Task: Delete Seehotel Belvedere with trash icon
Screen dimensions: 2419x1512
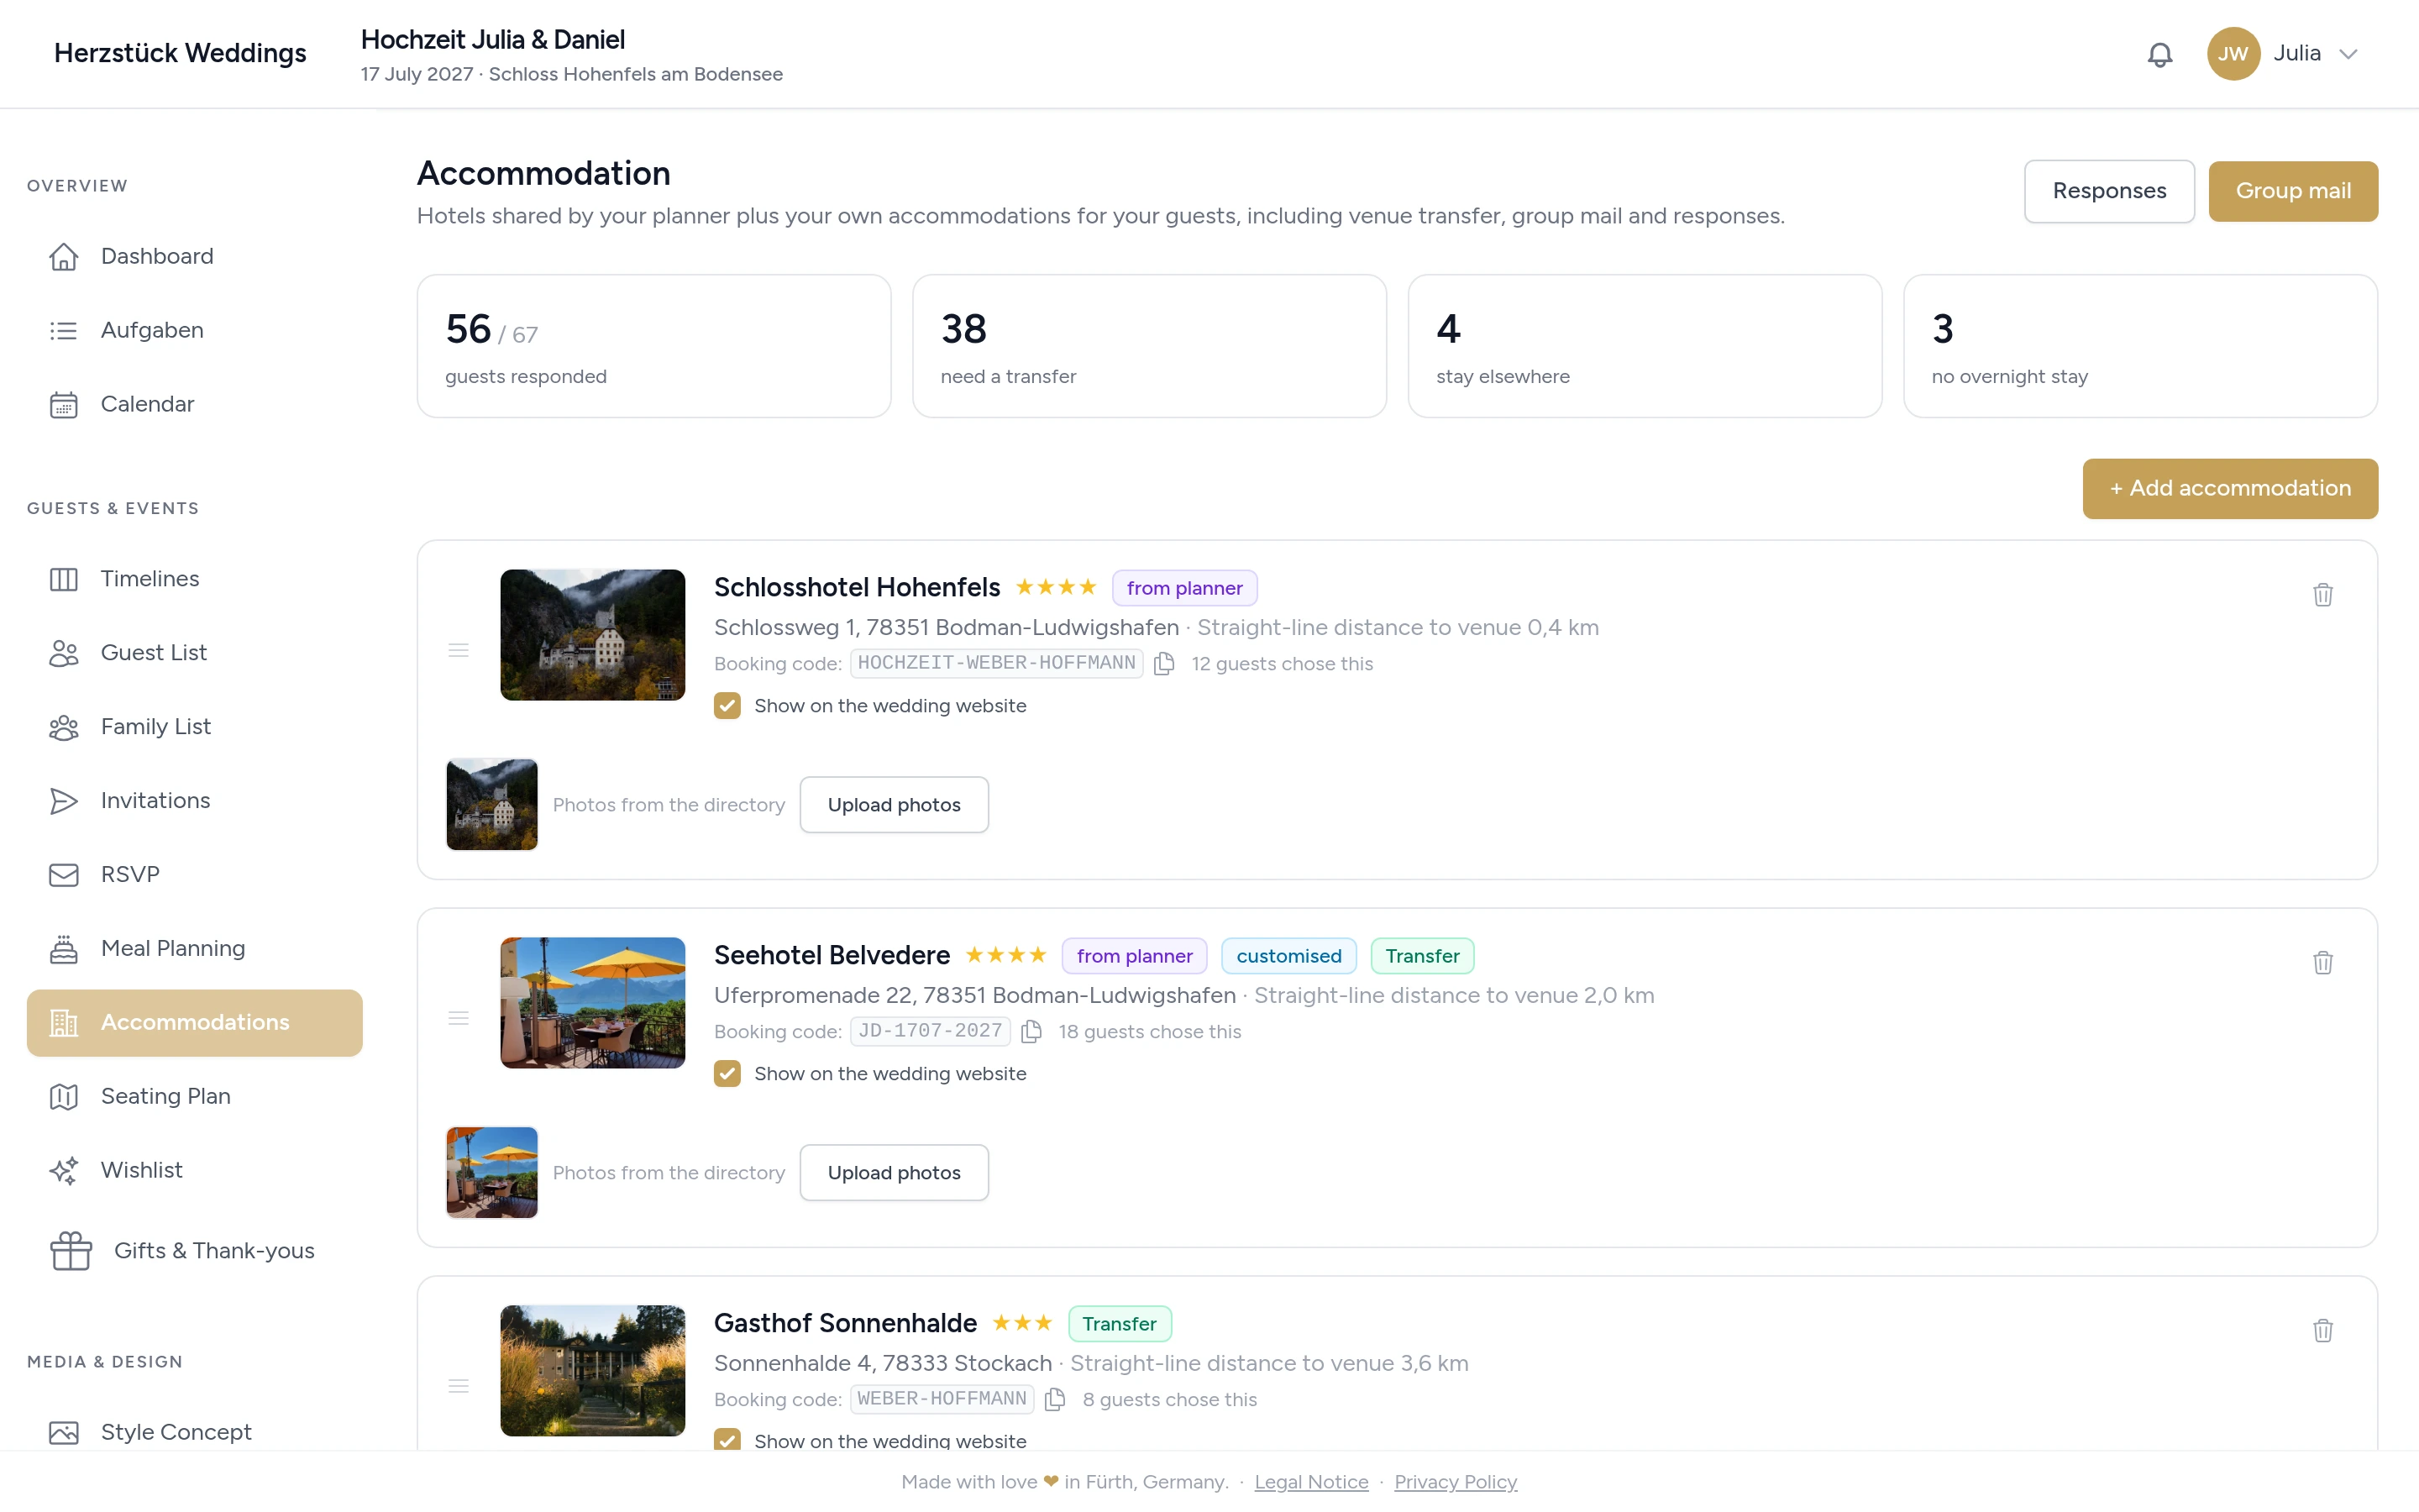Action: pos(2323,963)
